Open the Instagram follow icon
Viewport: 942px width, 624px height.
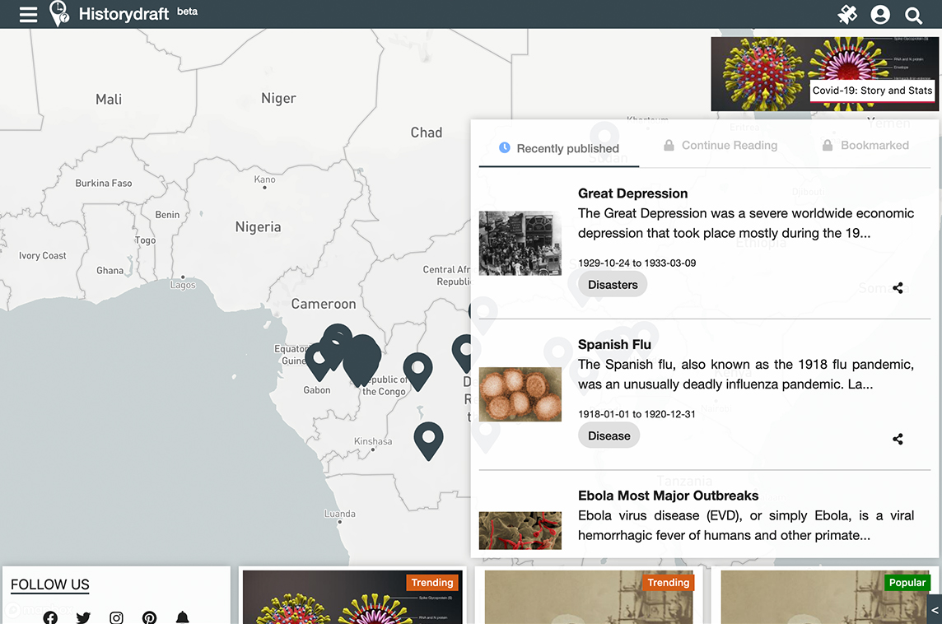point(117,617)
